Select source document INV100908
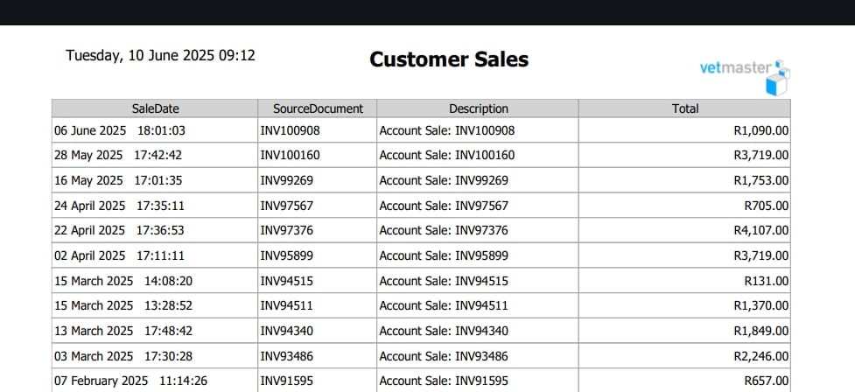855x392 pixels. pyautogui.click(x=290, y=130)
